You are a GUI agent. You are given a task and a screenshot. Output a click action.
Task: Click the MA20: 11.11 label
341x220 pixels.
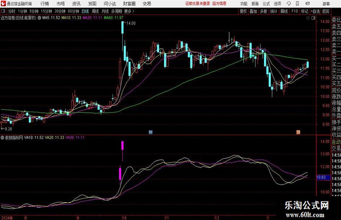coord(92,18)
